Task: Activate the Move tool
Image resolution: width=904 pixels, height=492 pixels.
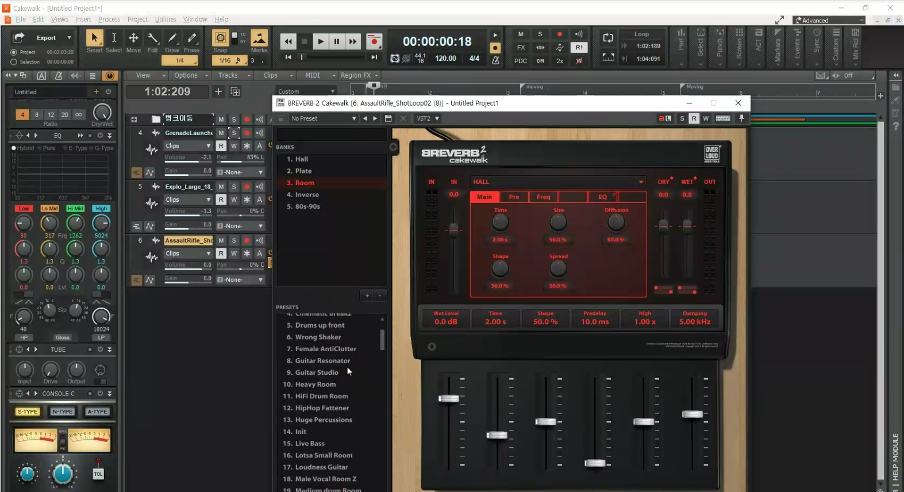Action: [x=133, y=38]
